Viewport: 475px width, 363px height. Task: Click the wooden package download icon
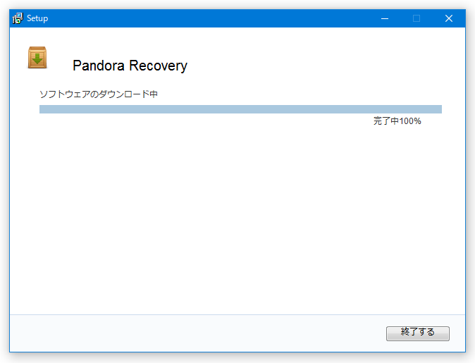(x=37, y=57)
